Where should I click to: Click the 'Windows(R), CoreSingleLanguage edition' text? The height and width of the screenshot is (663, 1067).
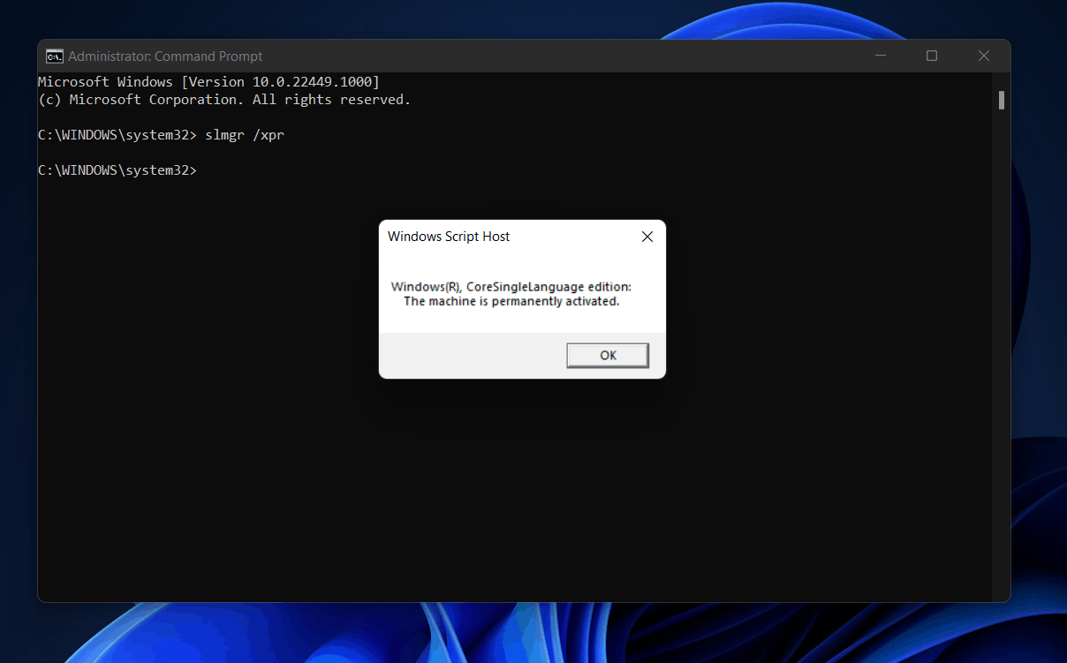pos(511,287)
